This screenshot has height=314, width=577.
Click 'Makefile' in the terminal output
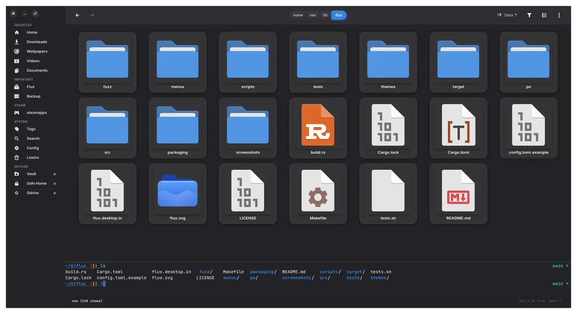pyautogui.click(x=234, y=272)
